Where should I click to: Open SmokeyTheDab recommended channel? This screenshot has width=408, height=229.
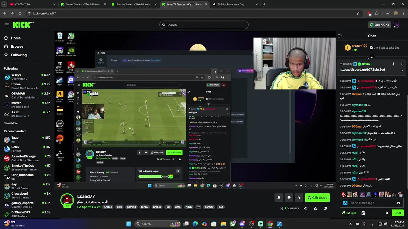tap(27, 167)
